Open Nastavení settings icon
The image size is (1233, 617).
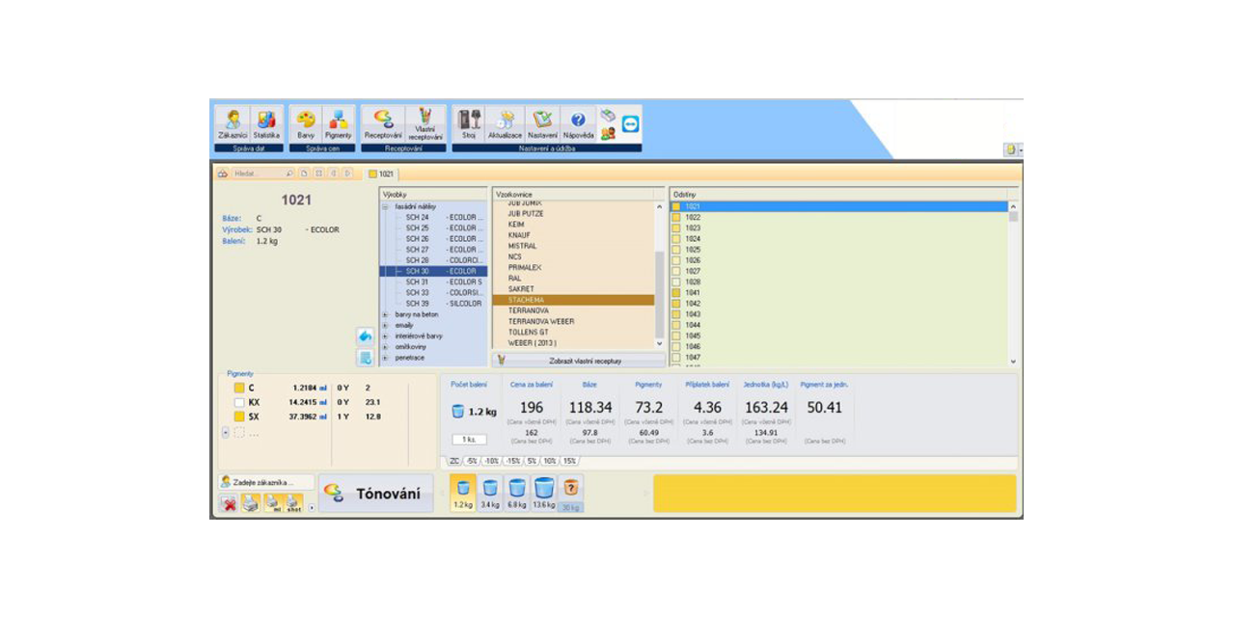pyautogui.click(x=542, y=121)
